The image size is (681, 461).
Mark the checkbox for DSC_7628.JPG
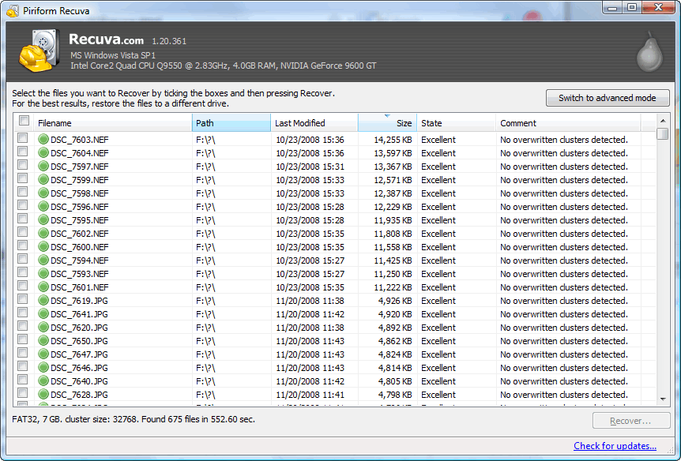tap(23, 393)
